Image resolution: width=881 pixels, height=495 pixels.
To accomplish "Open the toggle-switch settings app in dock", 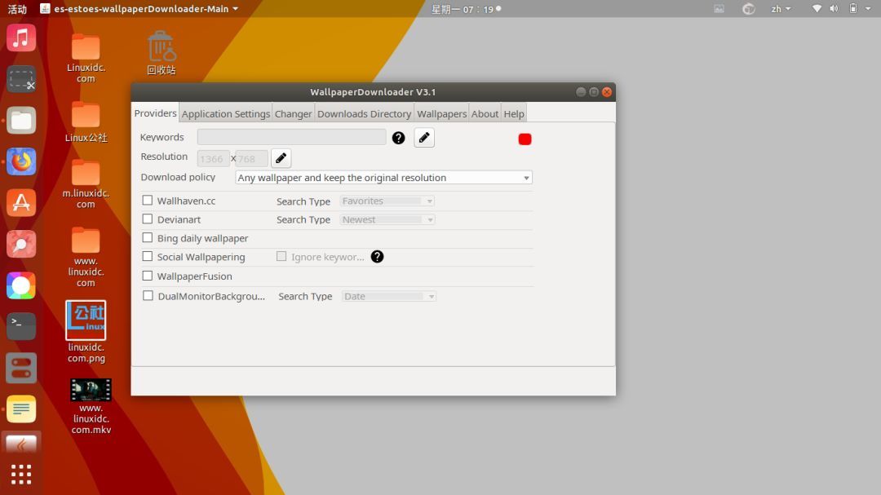I will tap(21, 368).
